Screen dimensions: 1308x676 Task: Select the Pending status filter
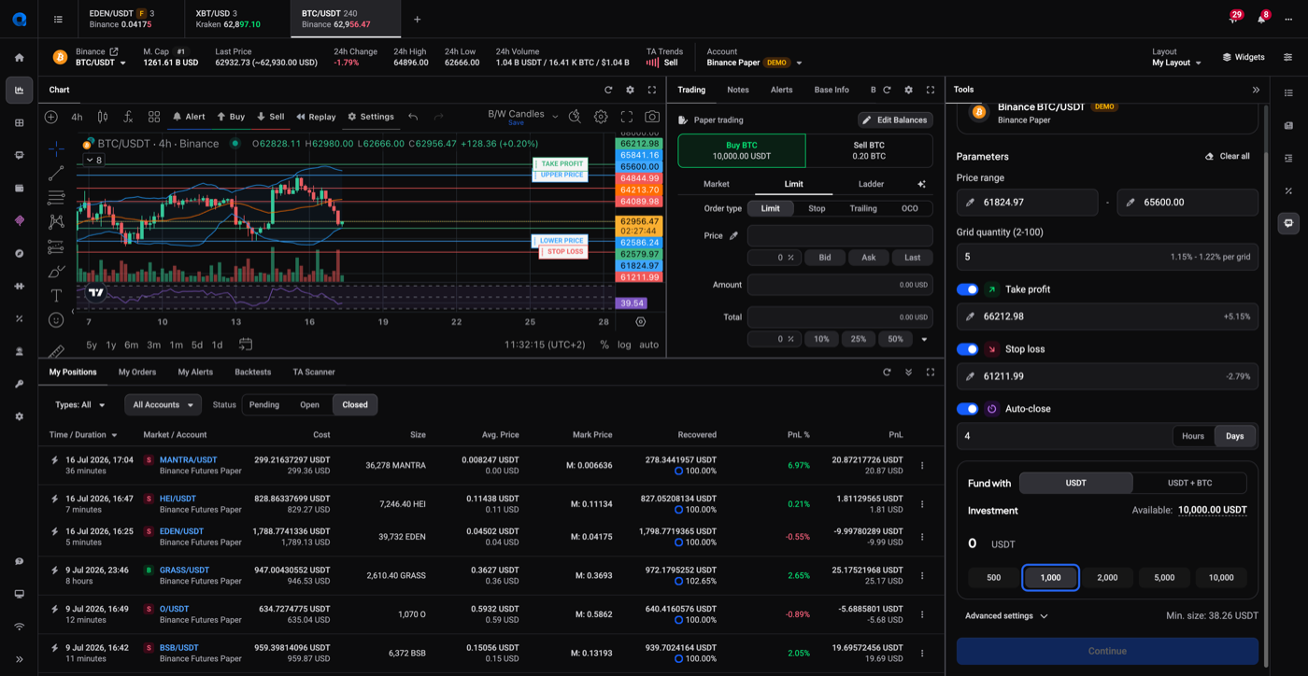point(264,404)
